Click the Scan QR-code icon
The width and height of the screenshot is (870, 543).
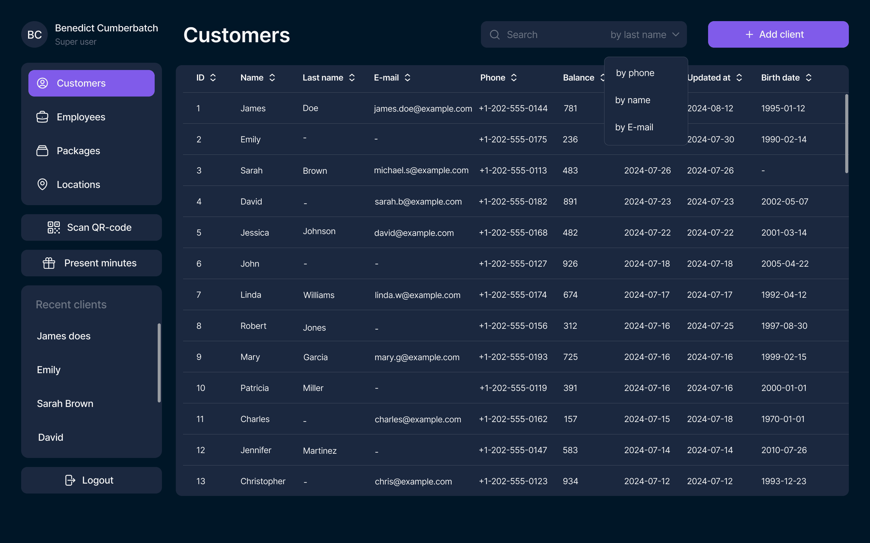tap(53, 227)
